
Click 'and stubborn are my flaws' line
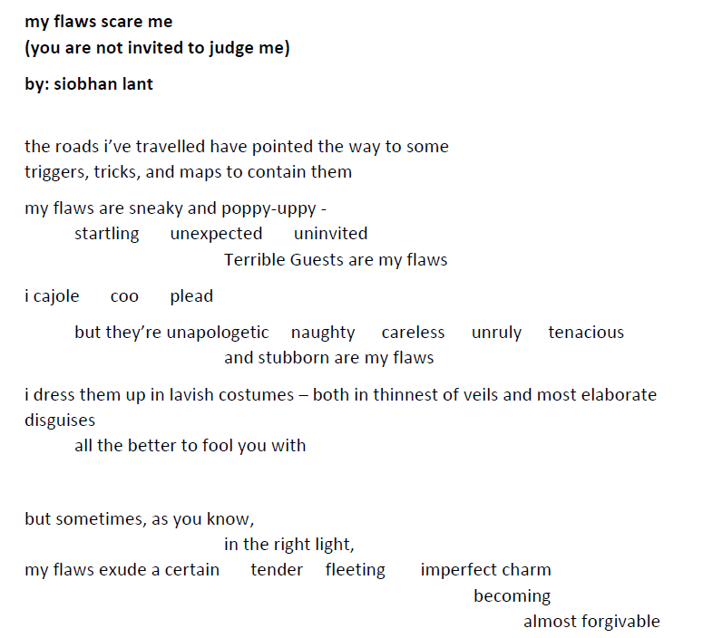(x=329, y=359)
